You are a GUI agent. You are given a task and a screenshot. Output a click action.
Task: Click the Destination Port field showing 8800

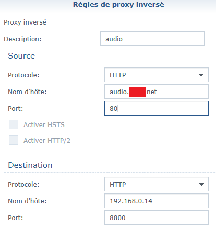pos(157,218)
